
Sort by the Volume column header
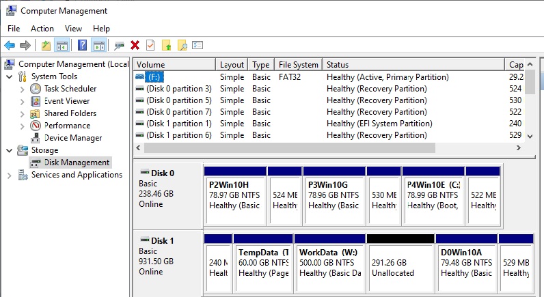click(174, 64)
